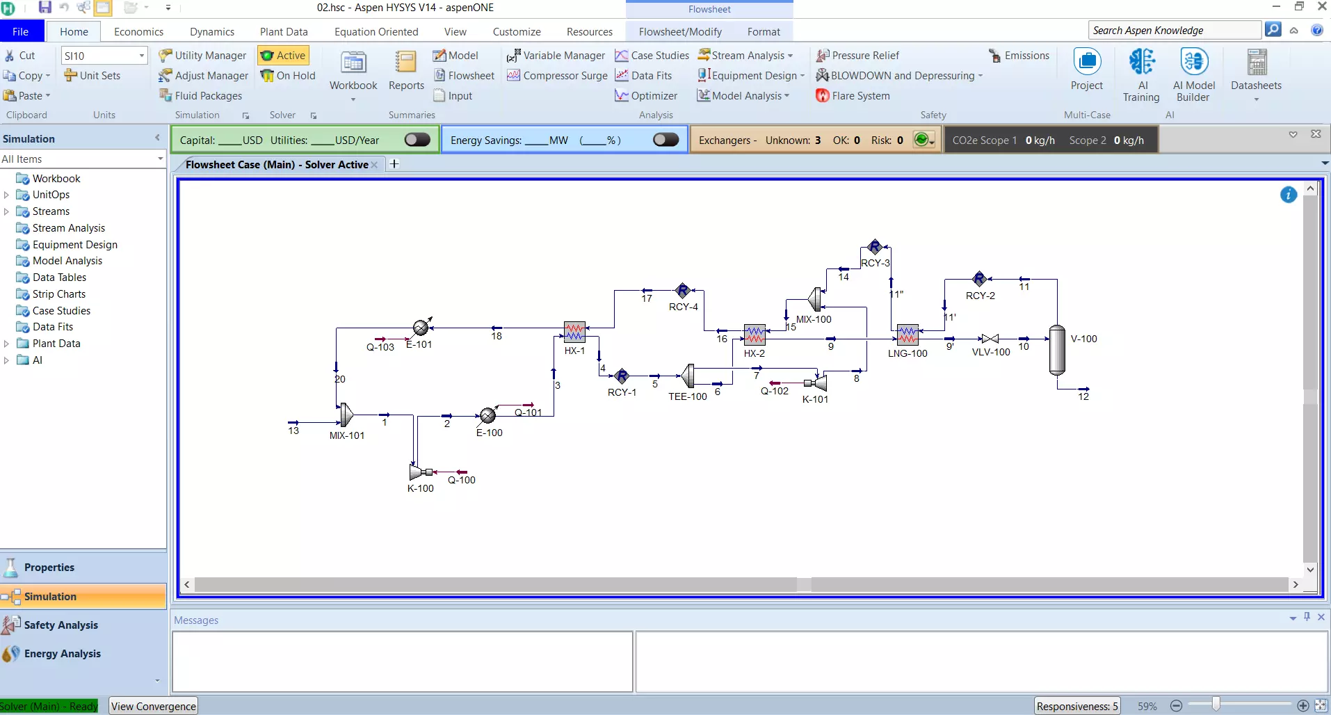Open the Adjust Manager
The image size is (1331, 715).
click(203, 75)
